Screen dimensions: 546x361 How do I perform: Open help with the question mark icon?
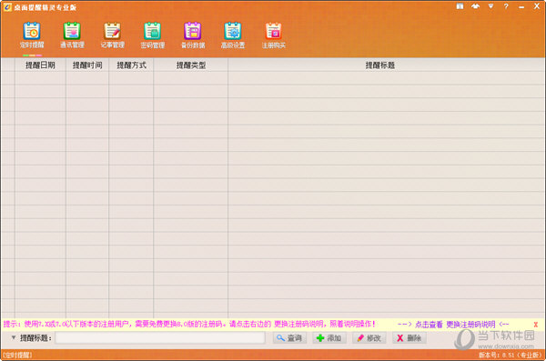pos(506,6)
